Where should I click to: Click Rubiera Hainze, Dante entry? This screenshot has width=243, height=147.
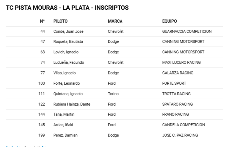click(x=72, y=104)
